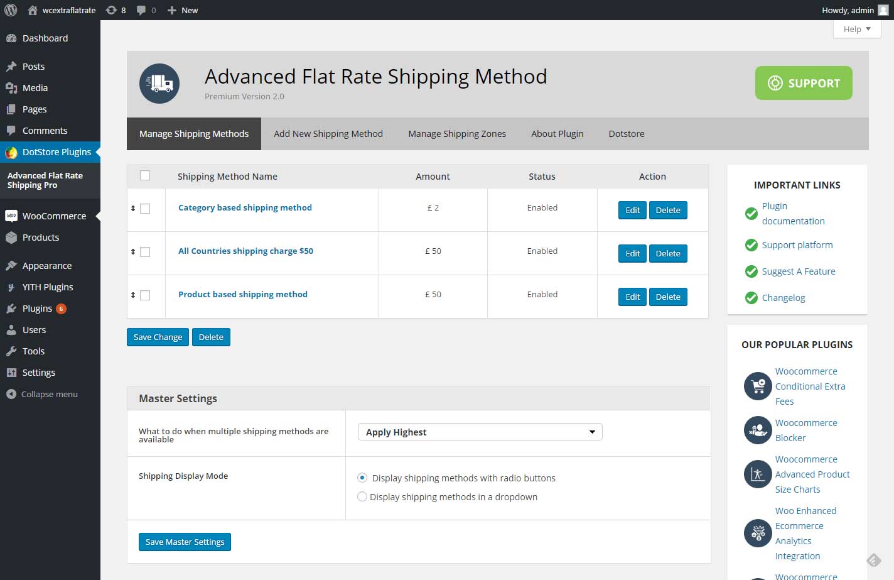Click the updates icon showing 8

click(111, 10)
